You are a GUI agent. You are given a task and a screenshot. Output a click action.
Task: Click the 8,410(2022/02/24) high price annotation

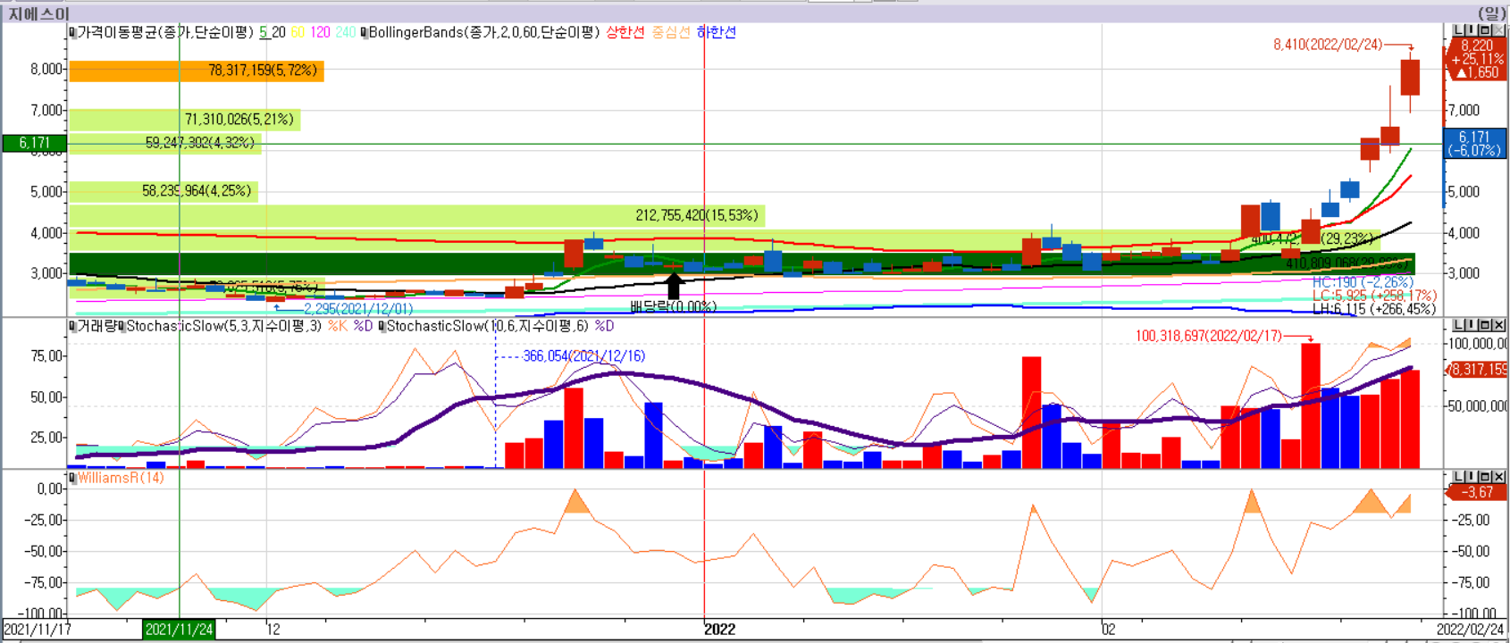click(1328, 45)
